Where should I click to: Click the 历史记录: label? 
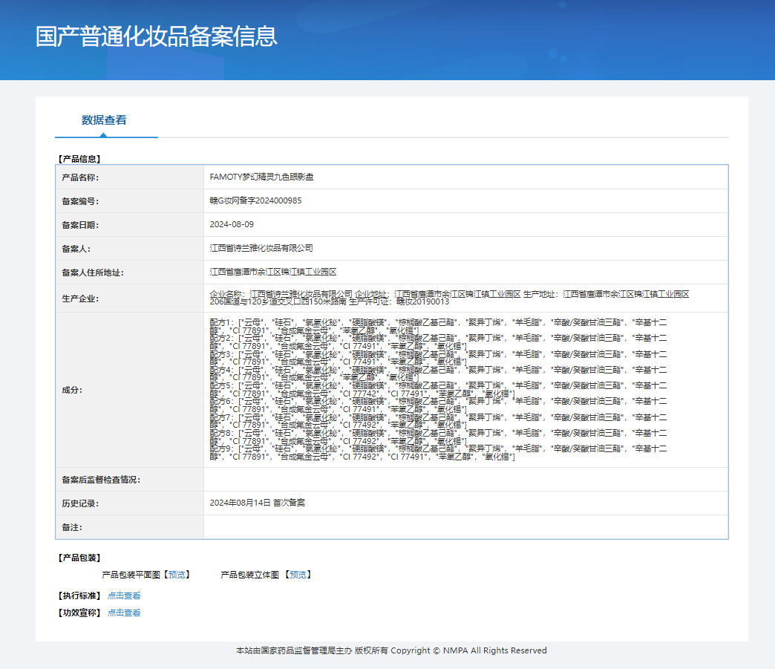(x=80, y=503)
